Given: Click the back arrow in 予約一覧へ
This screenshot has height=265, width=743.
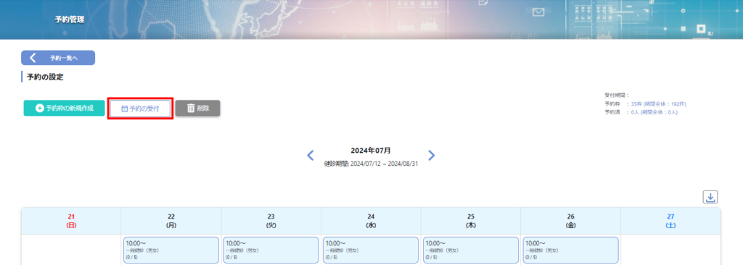Looking at the screenshot, I should [33, 58].
